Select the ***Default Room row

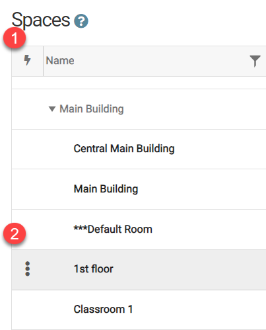139,229
